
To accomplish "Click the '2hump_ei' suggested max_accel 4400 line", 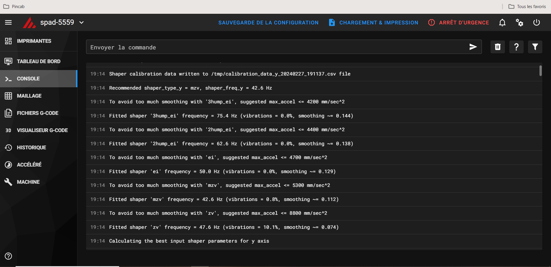I will pos(314,130).
